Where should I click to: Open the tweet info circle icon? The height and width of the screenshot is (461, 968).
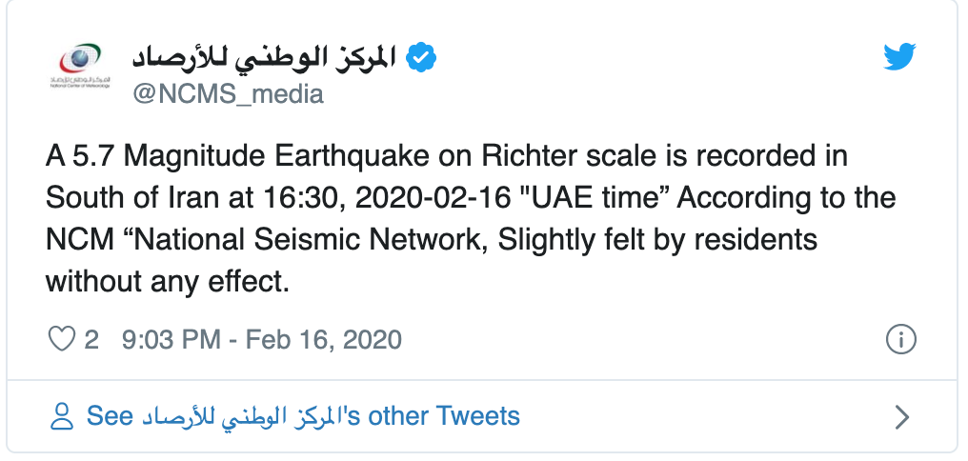pos(900,339)
